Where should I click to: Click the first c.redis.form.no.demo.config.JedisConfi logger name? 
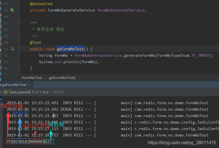click(x=177, y=122)
